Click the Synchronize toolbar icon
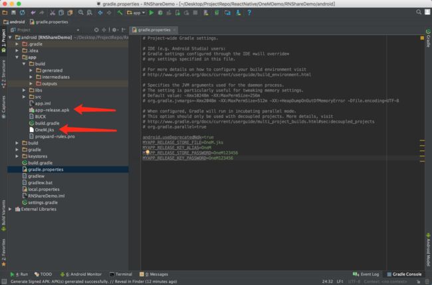 23,13
